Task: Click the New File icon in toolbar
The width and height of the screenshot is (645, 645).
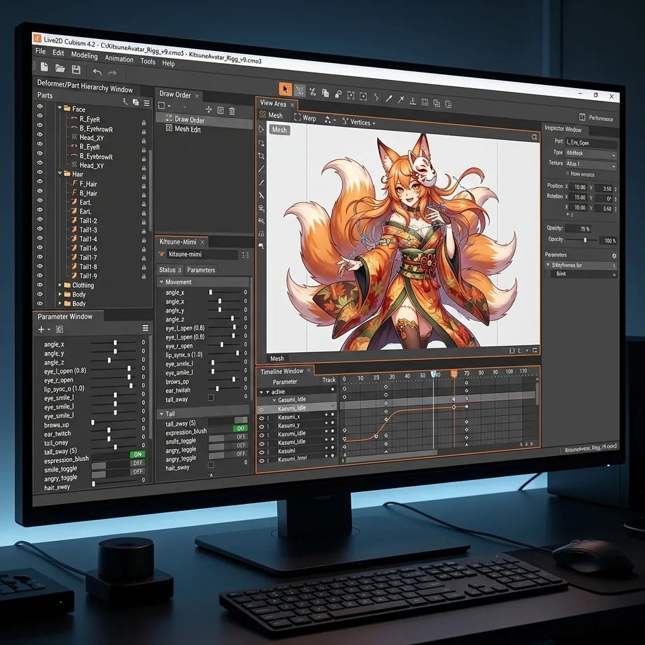Action: click(45, 67)
